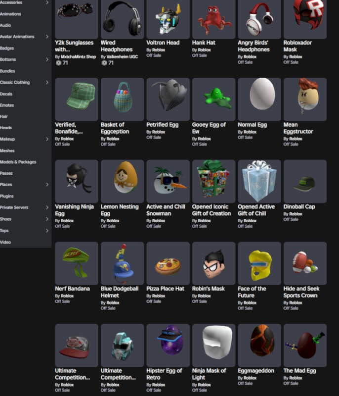This screenshot has width=339, height=396.
Task: Expand the Private Servers arrow
Action: coord(47,207)
